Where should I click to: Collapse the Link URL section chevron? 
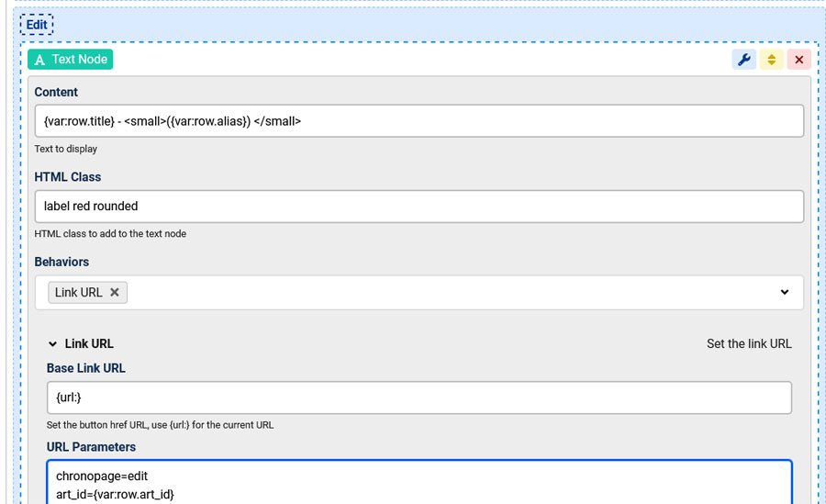click(52, 344)
